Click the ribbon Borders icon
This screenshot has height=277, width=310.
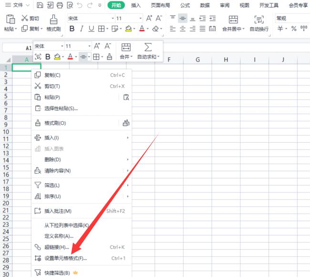(x=101, y=29)
